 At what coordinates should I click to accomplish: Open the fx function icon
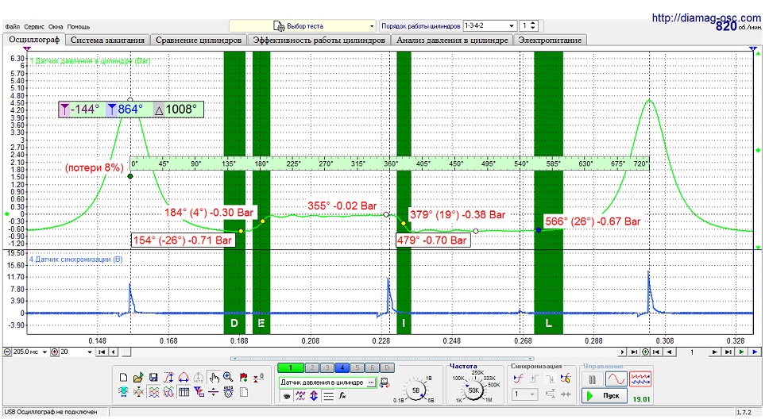click(342, 395)
